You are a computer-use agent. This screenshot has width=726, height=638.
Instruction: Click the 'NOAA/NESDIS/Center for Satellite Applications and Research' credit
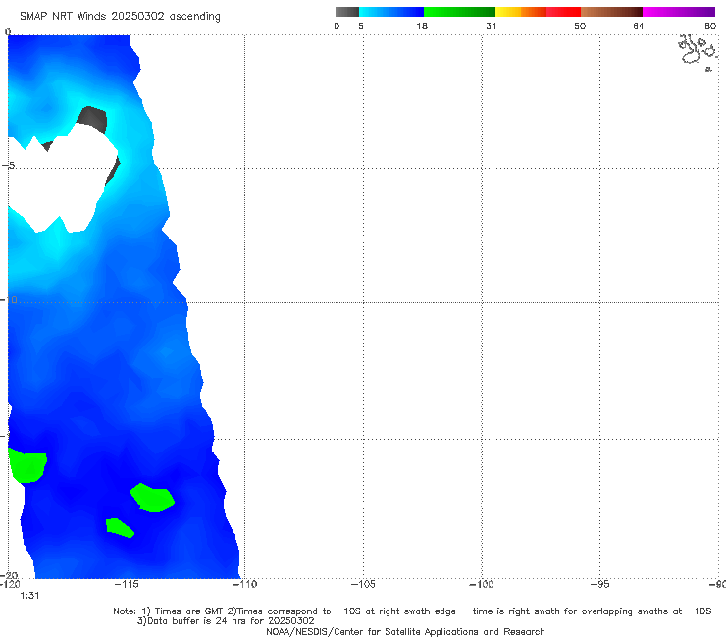(405, 631)
